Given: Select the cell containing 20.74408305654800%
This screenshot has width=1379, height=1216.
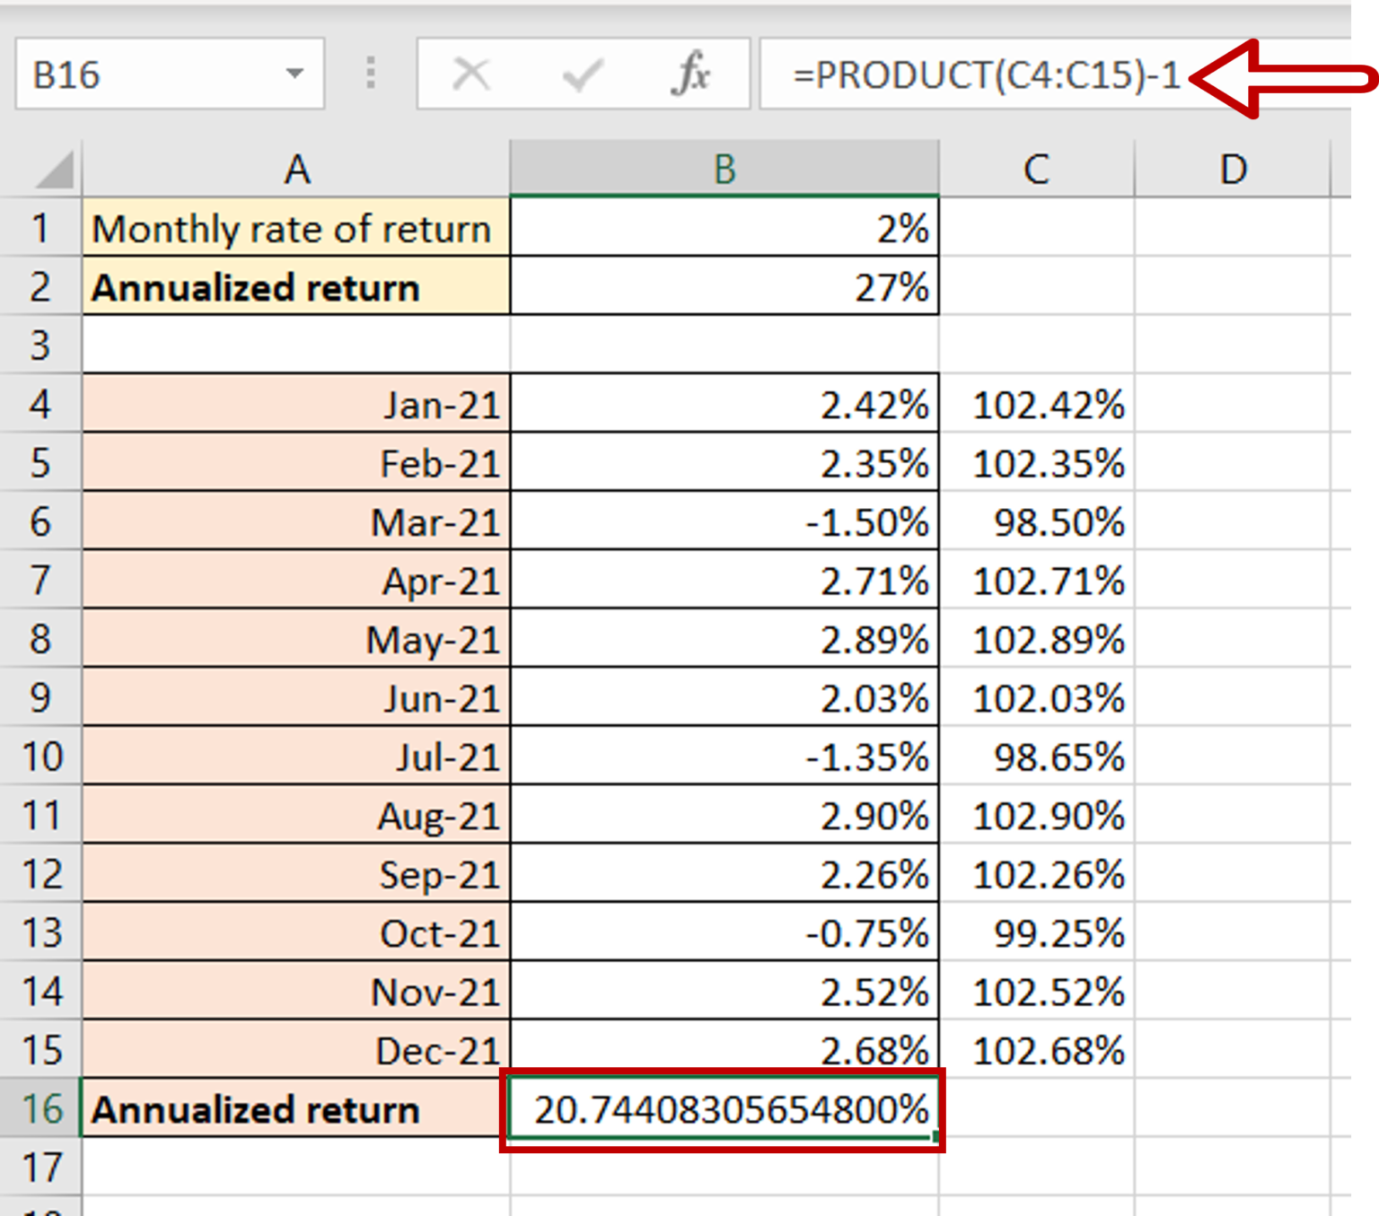Looking at the screenshot, I should pyautogui.click(x=724, y=1110).
